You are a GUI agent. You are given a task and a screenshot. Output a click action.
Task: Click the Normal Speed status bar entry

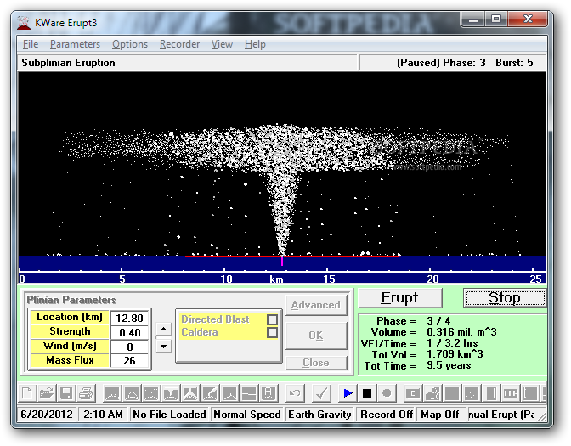coord(247,415)
